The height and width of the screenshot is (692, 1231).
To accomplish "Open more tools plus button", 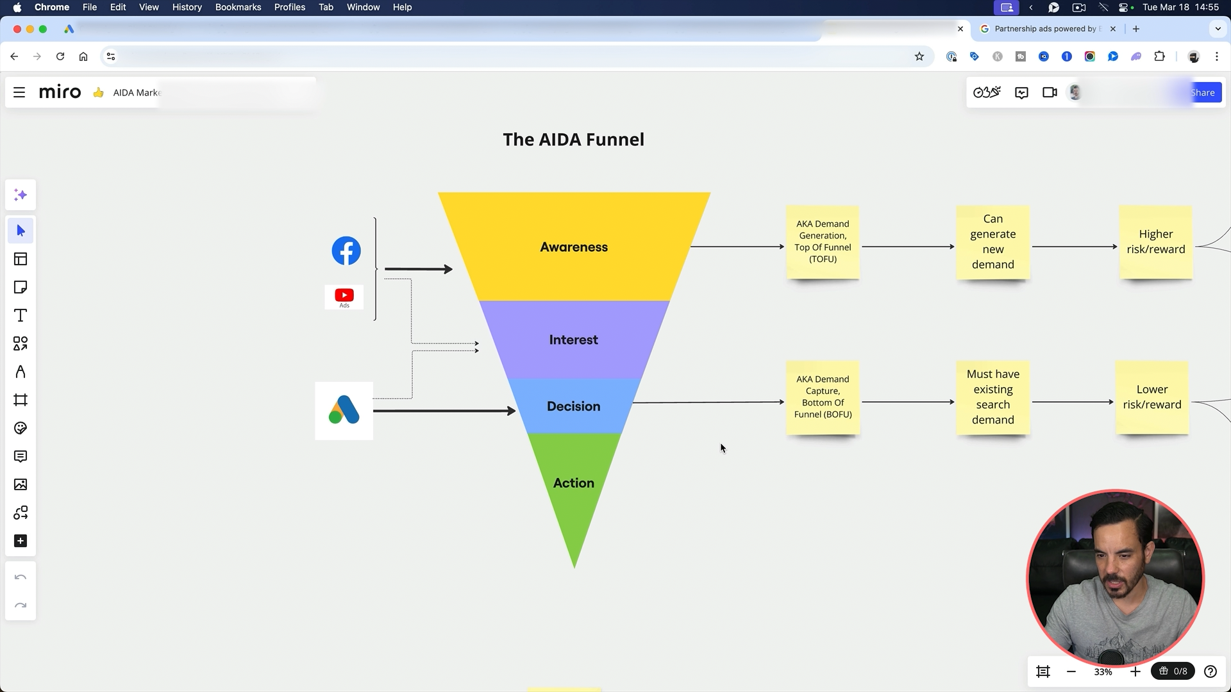I will click(x=21, y=541).
